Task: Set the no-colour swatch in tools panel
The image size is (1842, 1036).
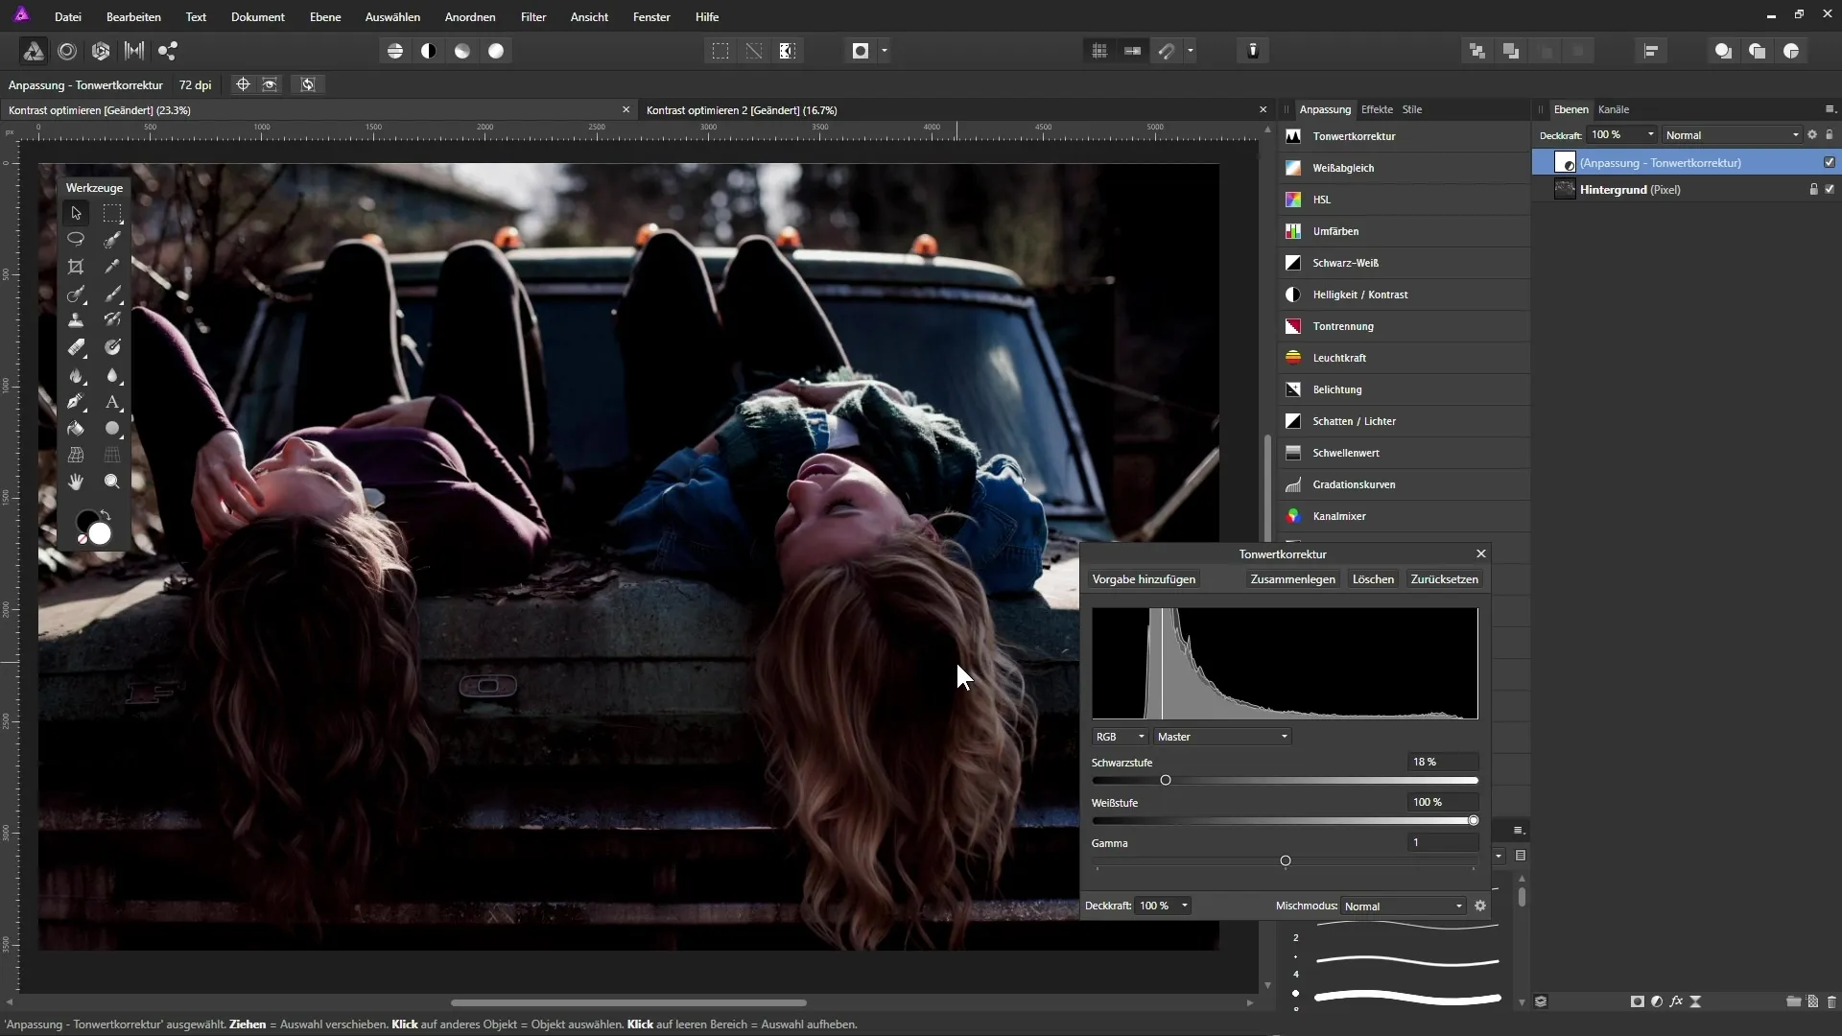Action: pyautogui.click(x=83, y=539)
